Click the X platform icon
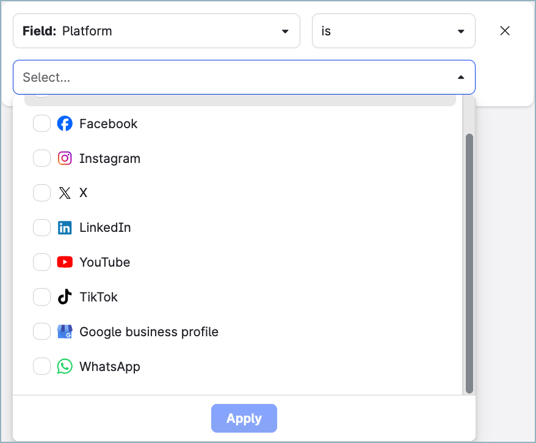 pyautogui.click(x=65, y=193)
